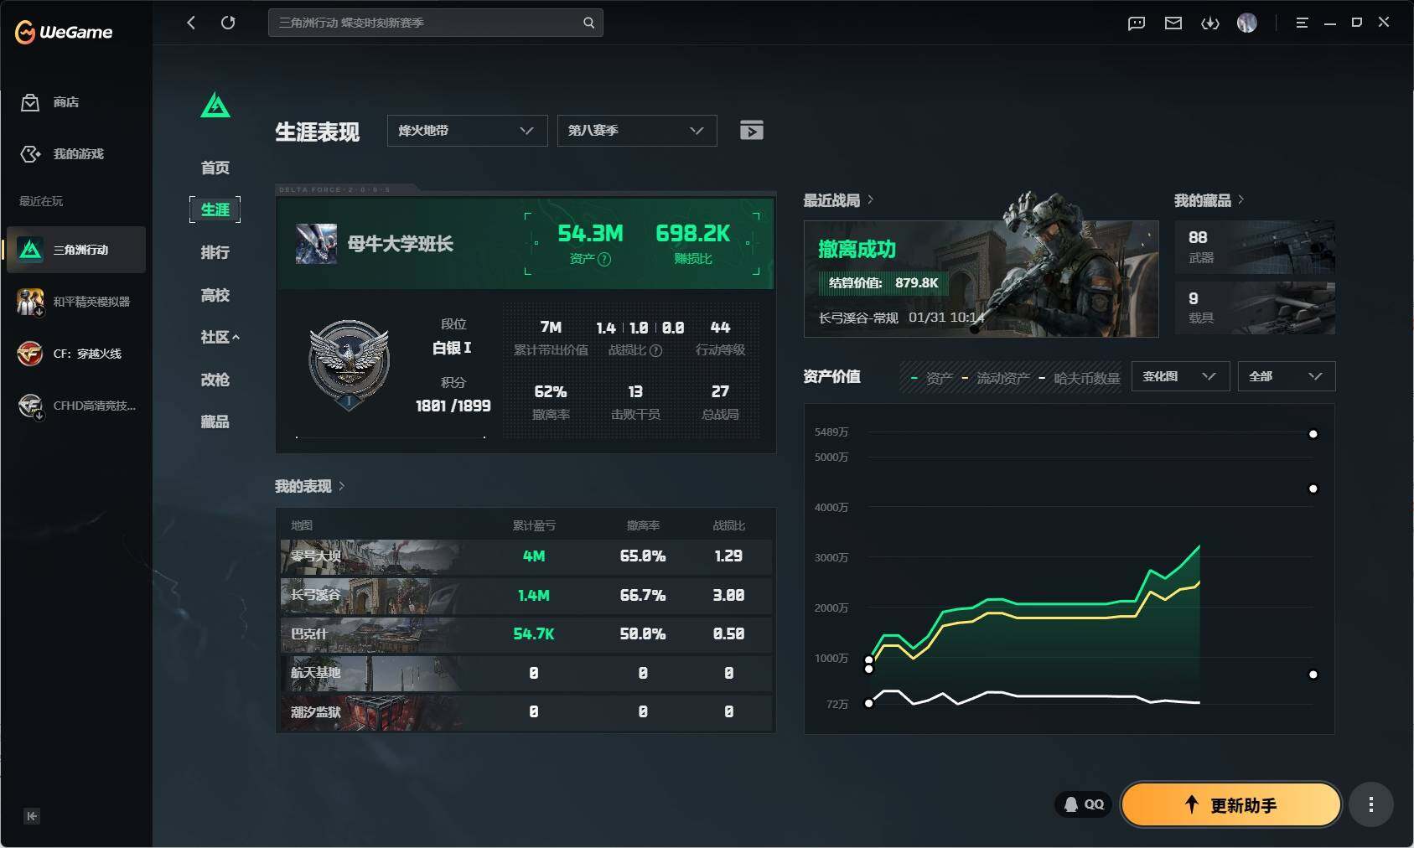Click the 战损比 help question icon

pos(656,350)
